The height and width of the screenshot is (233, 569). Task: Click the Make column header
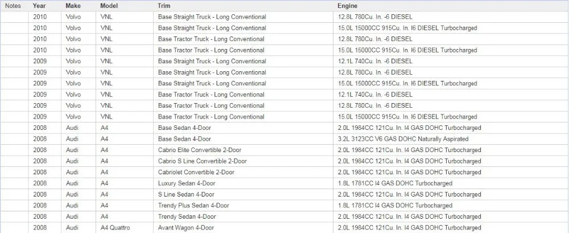pos(73,6)
